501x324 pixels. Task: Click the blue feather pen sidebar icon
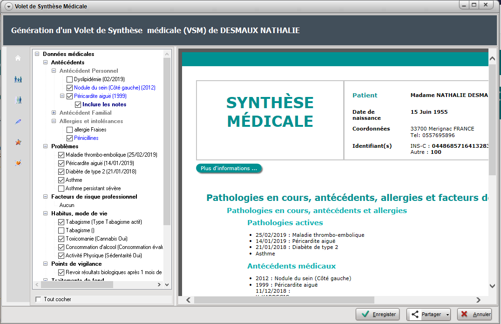pos(18,121)
